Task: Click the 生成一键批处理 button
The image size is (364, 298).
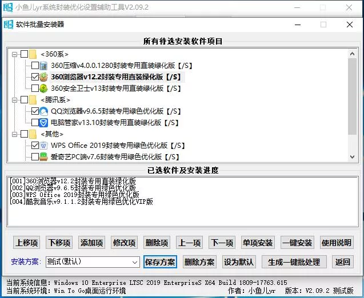Action: 294,262
